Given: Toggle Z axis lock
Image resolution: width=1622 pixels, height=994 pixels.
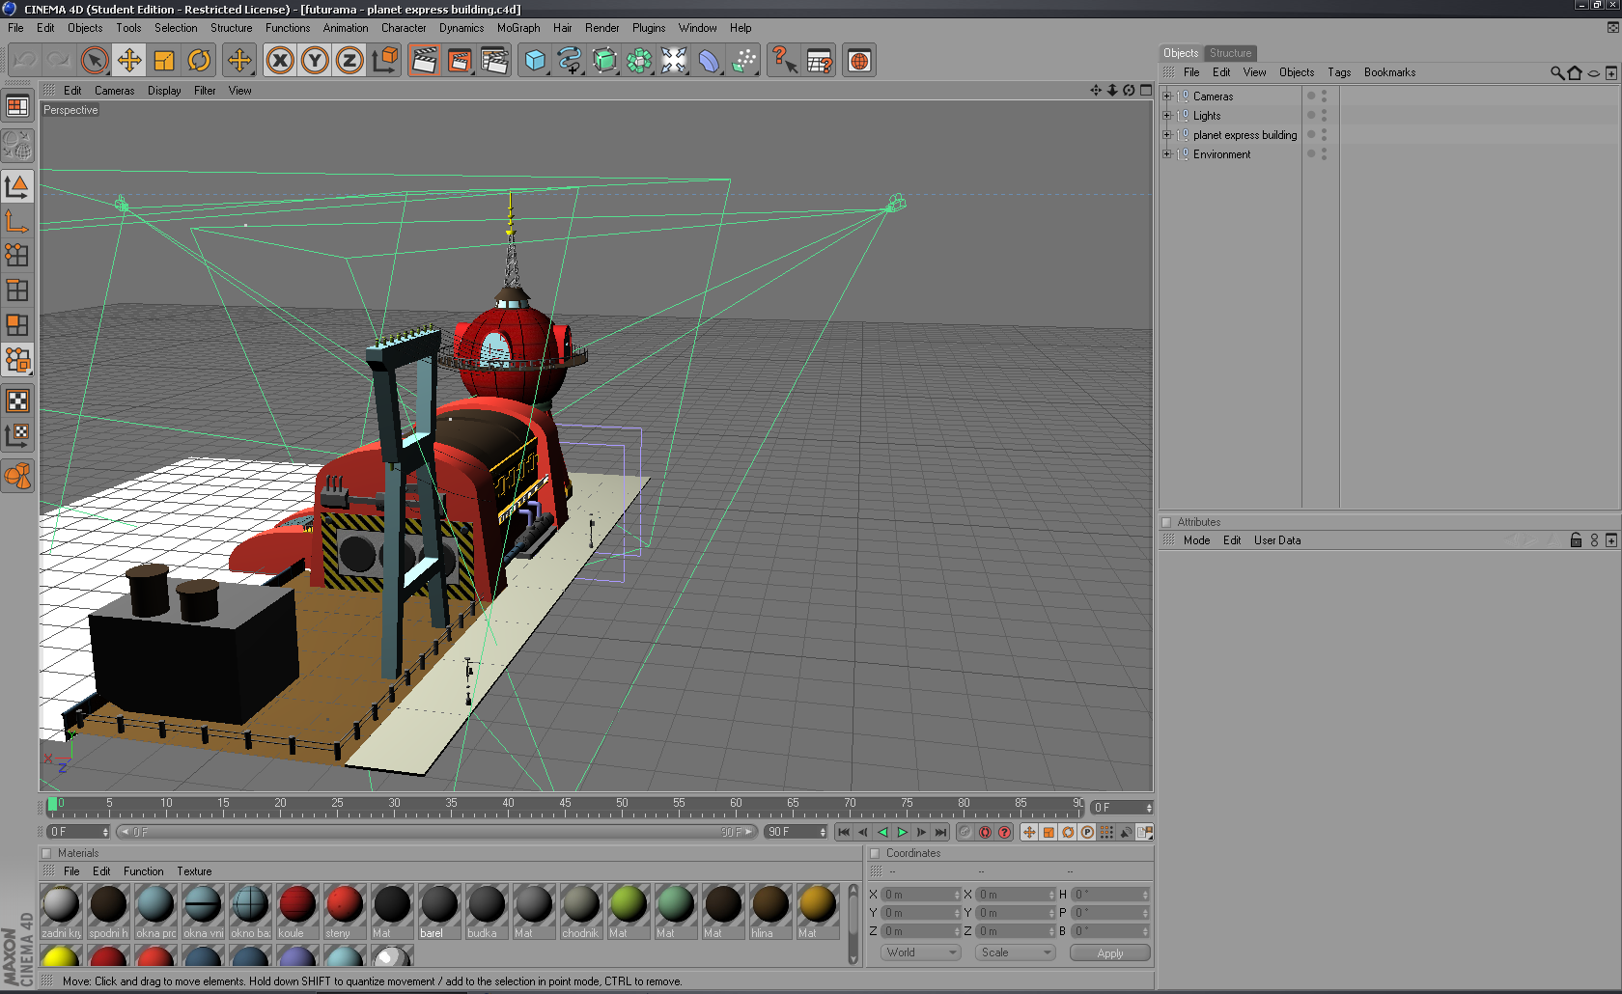Looking at the screenshot, I should [x=350, y=61].
